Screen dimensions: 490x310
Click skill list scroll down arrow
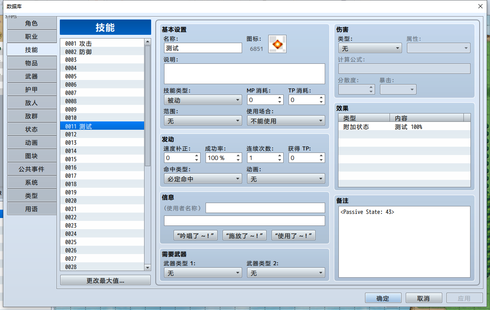(148, 268)
